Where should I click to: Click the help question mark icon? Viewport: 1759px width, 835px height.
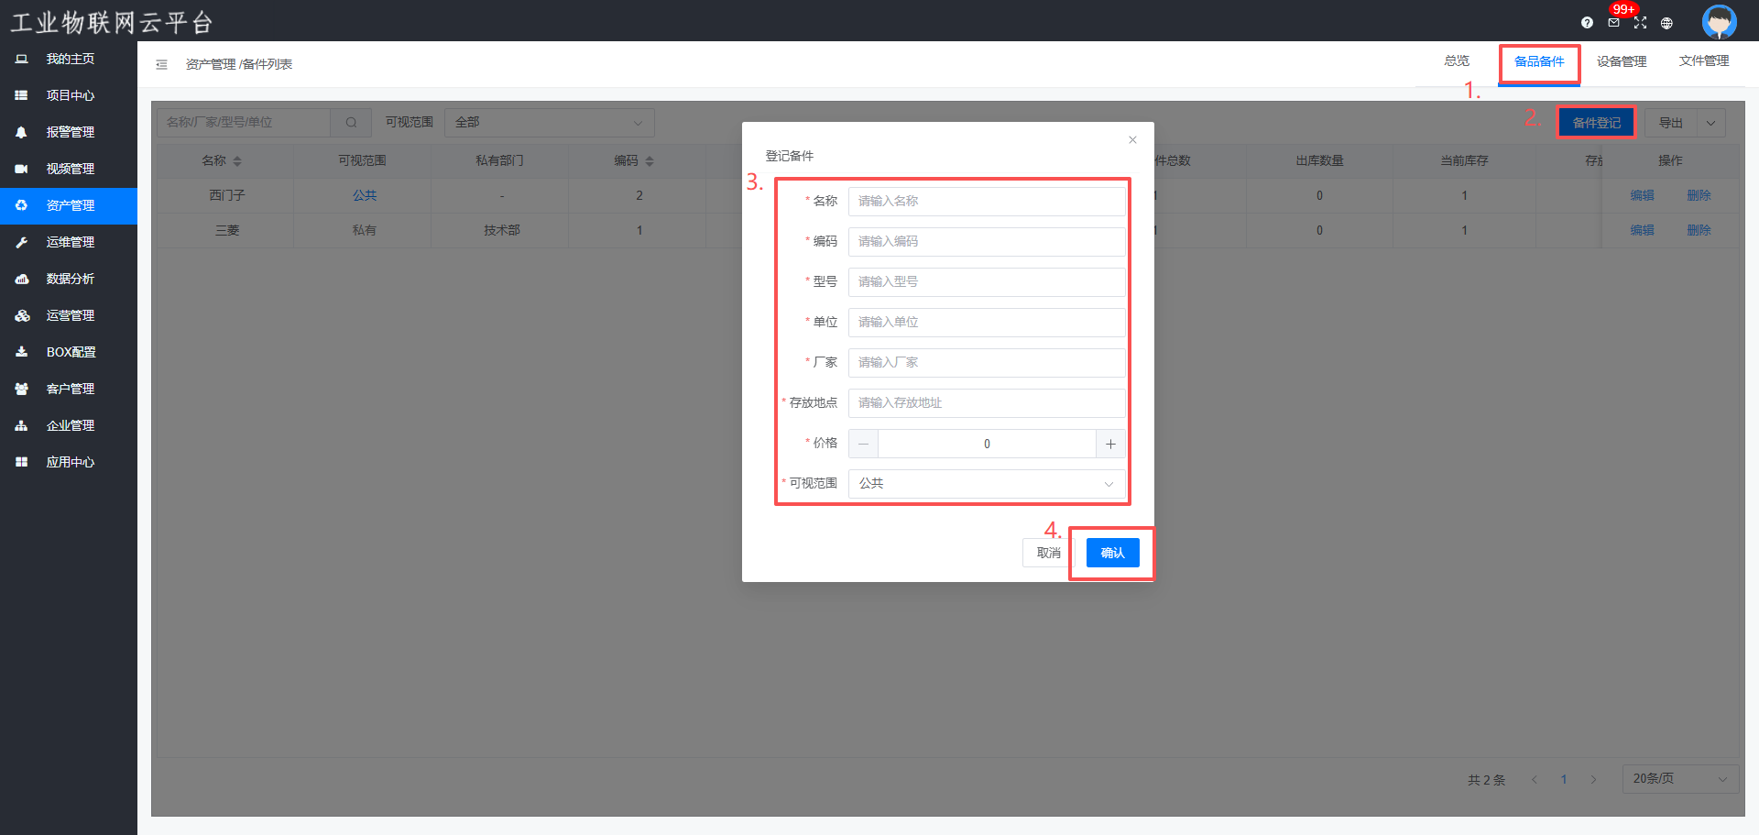(1587, 23)
